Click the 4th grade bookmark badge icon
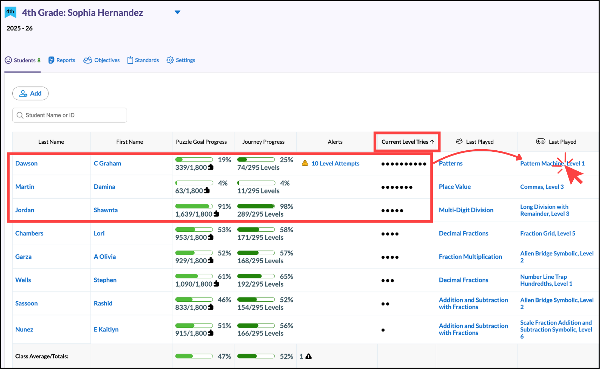This screenshot has width=600, height=369. pos(10,12)
